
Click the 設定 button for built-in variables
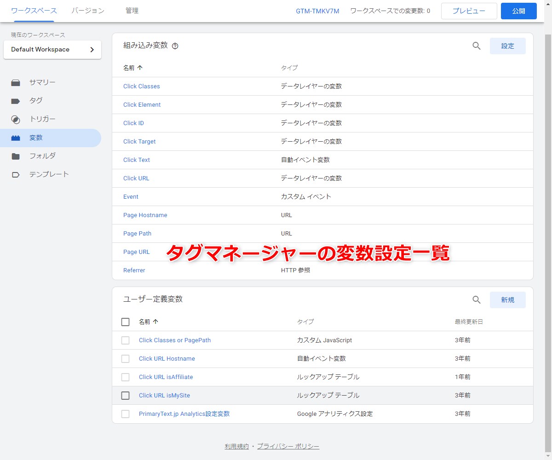coord(508,46)
